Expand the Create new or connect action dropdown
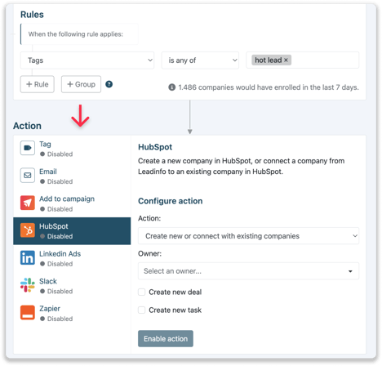Image resolution: width=382 pixels, height=366 pixels. [248, 236]
